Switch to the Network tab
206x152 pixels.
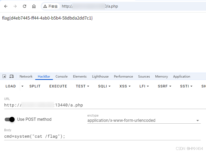[26, 77]
